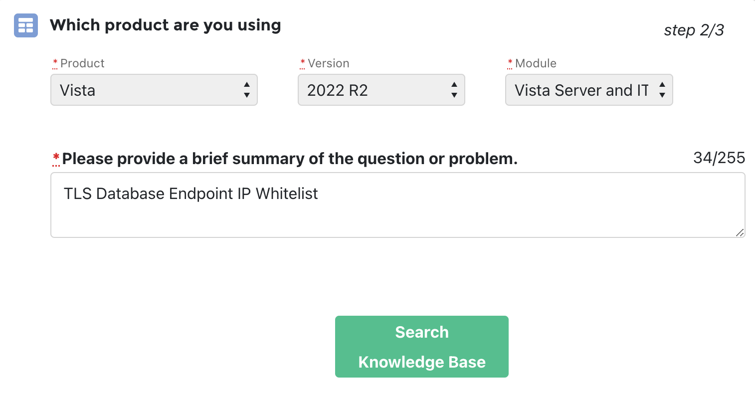Click the red asterisk beside the Module label

pos(510,63)
